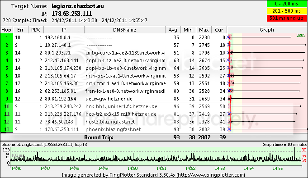This screenshot has width=308, height=178.
Task: Click the Avg column header
Action: (x=173, y=30)
